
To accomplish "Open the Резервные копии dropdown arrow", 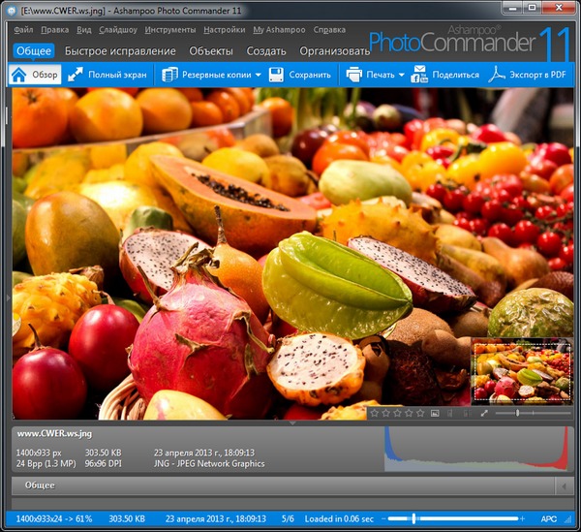I will 258,75.
